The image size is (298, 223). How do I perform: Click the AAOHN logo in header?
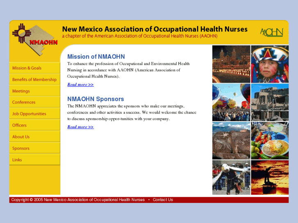click(271, 32)
